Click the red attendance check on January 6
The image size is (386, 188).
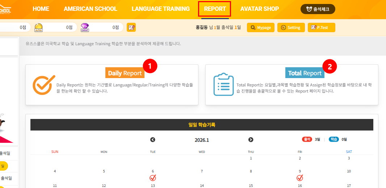pyautogui.click(x=153, y=178)
